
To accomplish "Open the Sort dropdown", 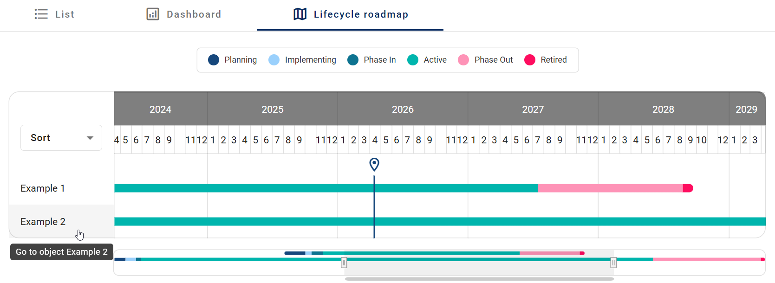I will 61,138.
